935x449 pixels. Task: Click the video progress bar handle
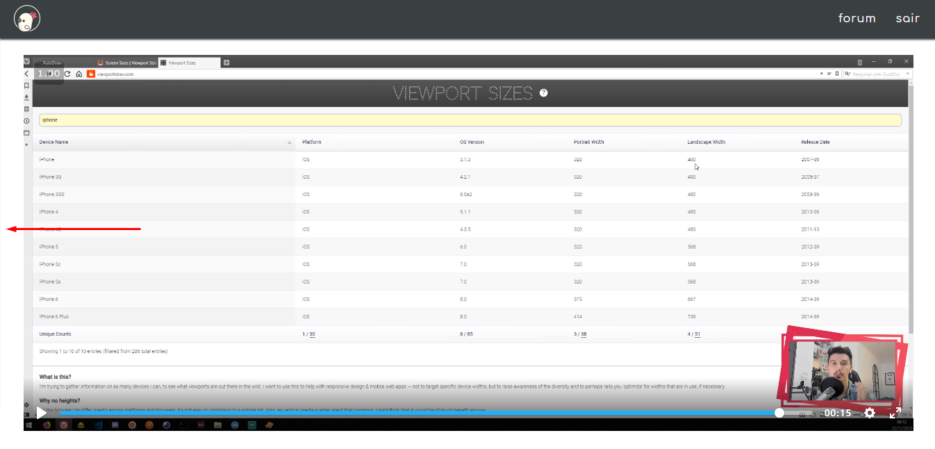click(x=779, y=413)
